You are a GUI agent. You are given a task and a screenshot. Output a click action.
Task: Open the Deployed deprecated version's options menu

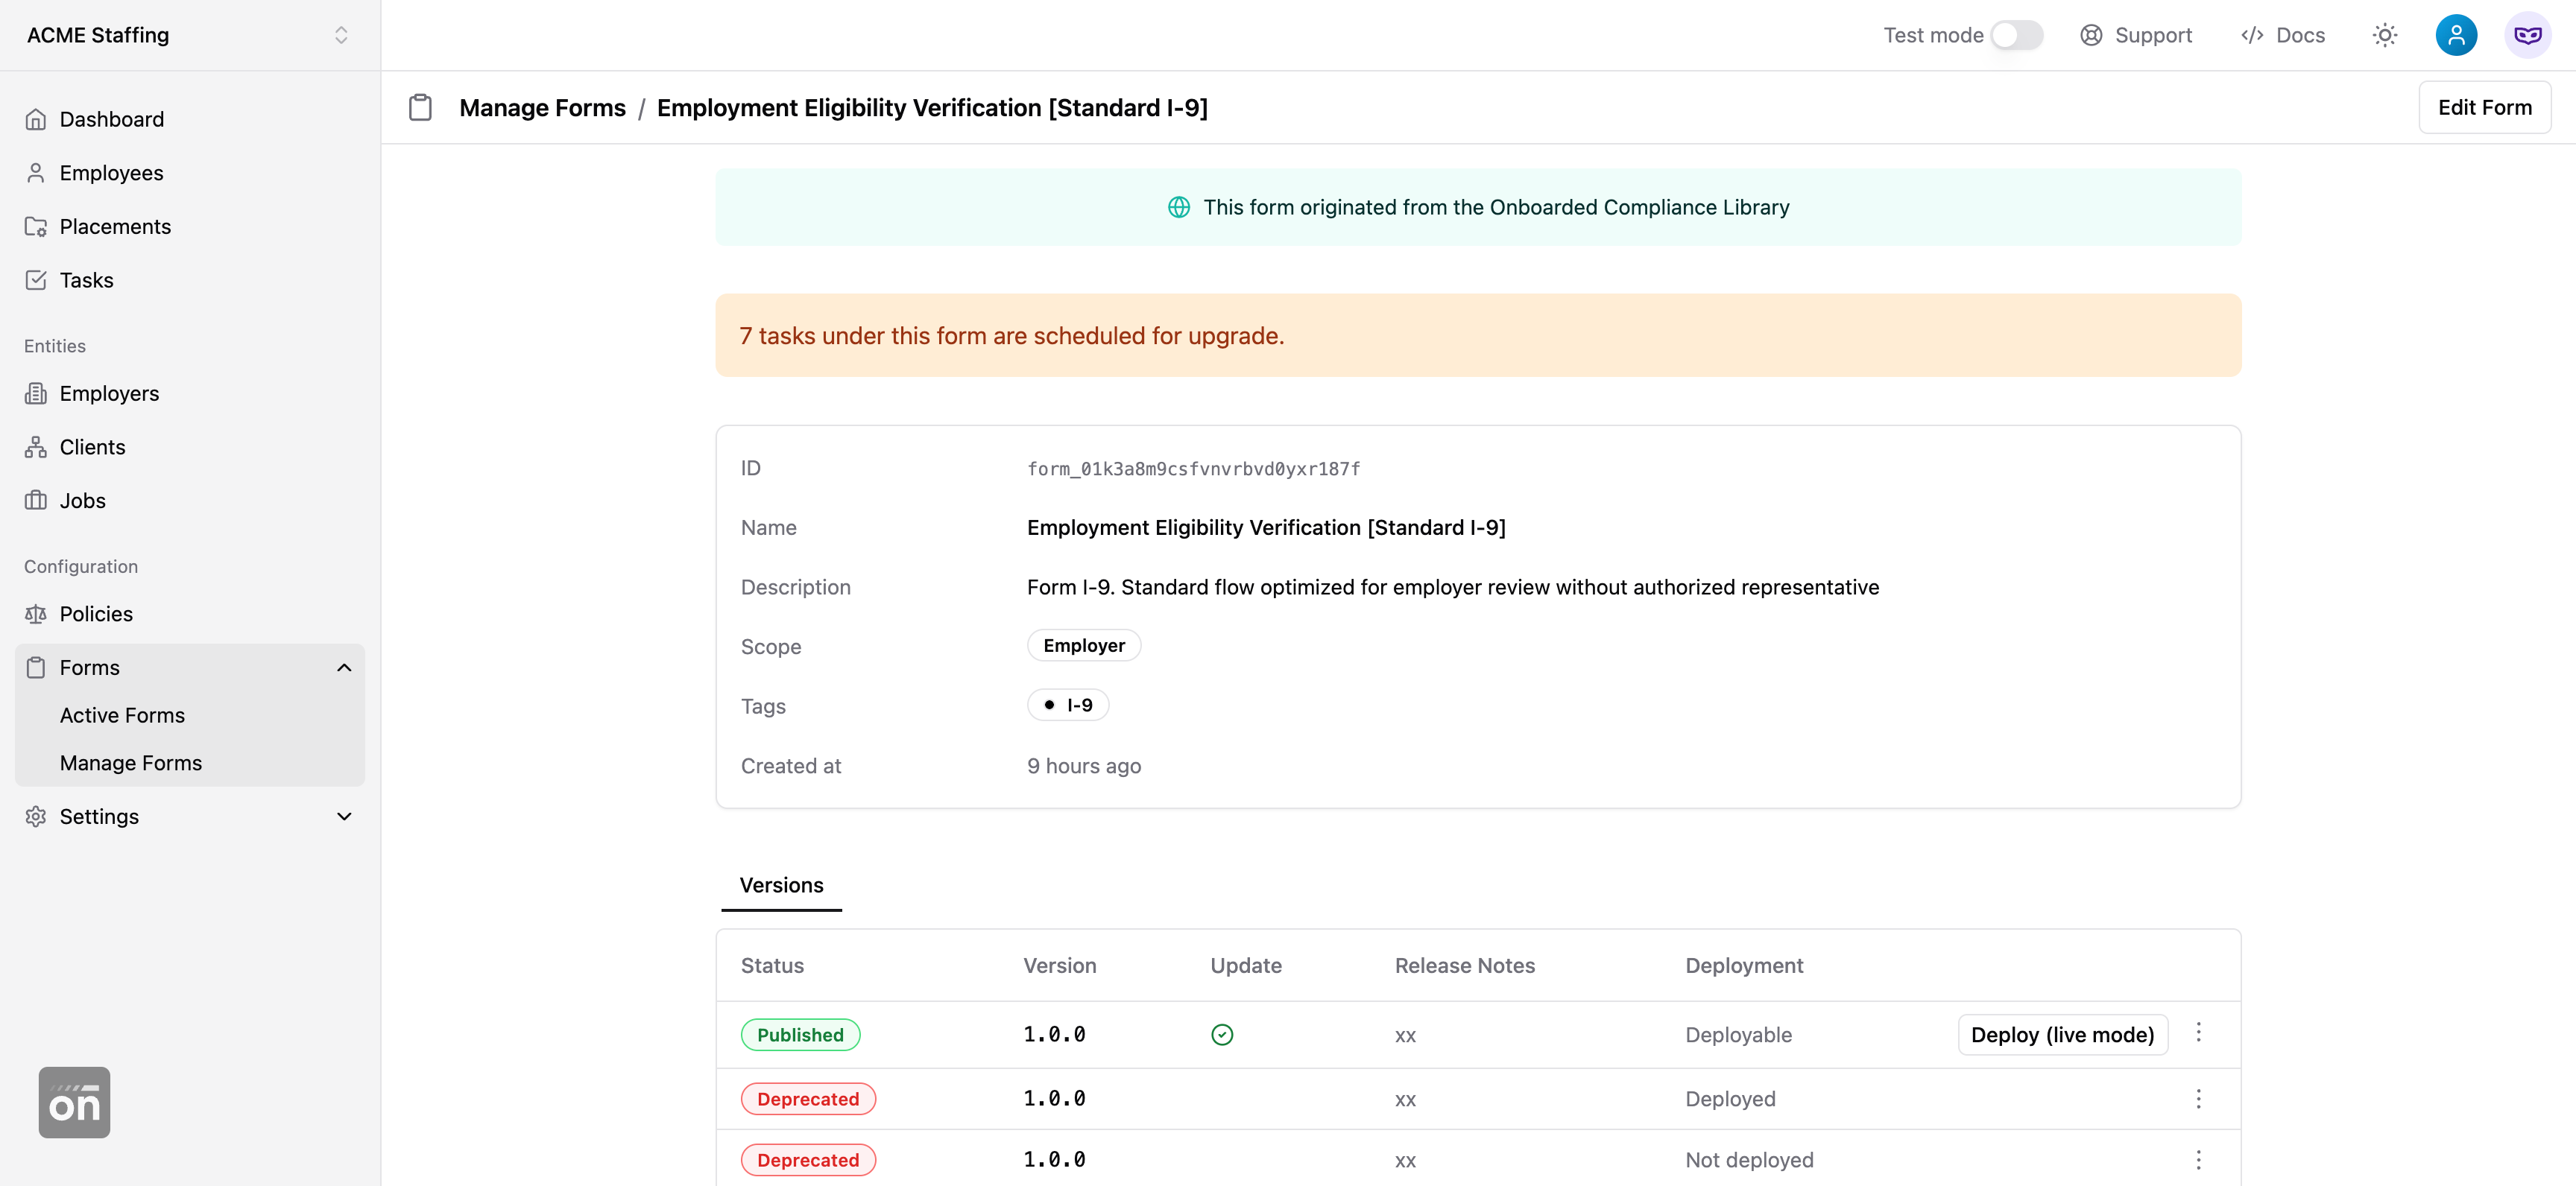[2198, 1099]
